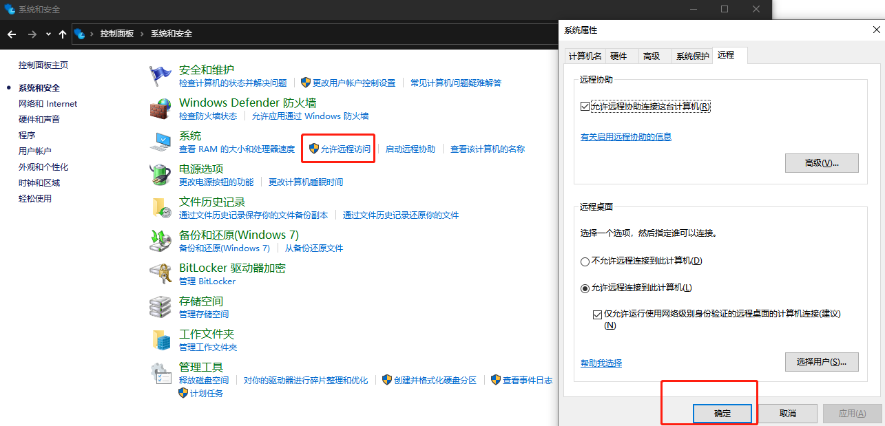The width and height of the screenshot is (885, 426).
Task: Click the BitLocker drive encryption key icon
Action: coord(160,273)
